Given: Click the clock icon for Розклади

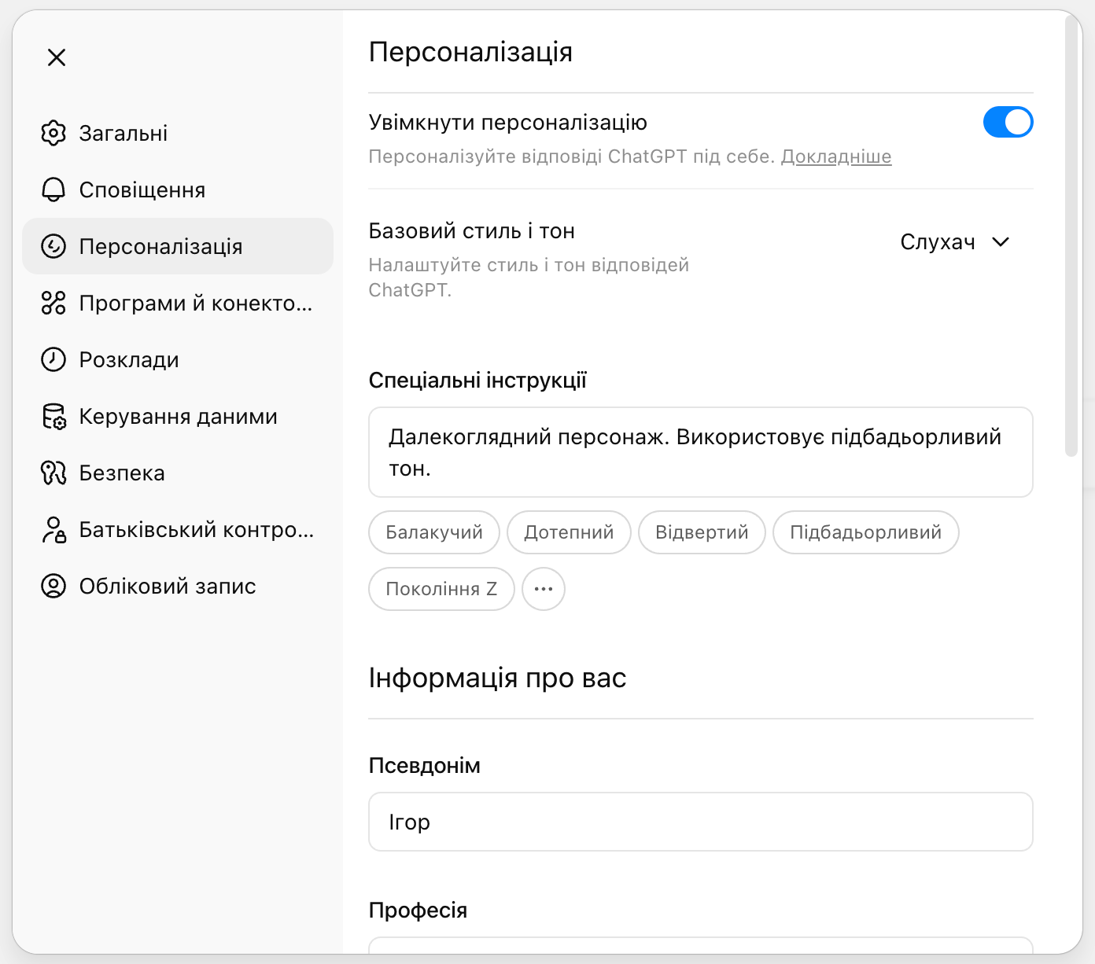Looking at the screenshot, I should (x=53, y=359).
